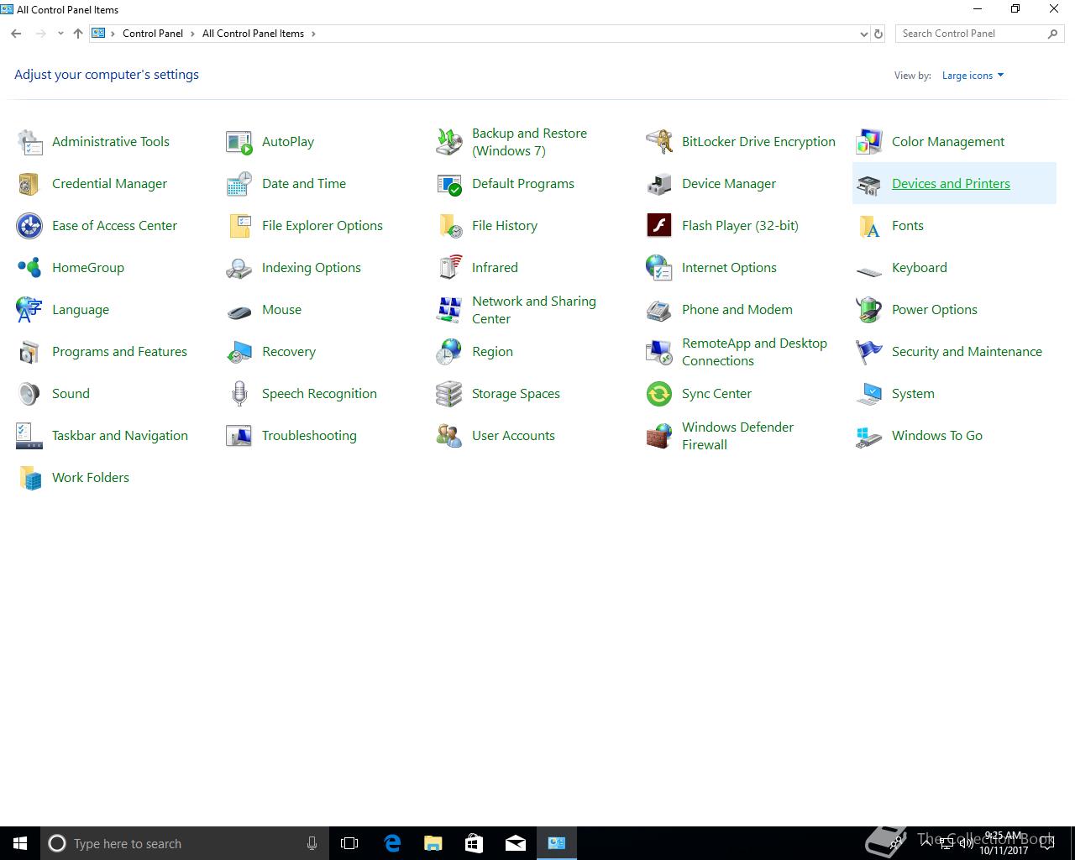Select All Control Panel Items breadcrumb
This screenshot has width=1075, height=860.
[253, 34]
